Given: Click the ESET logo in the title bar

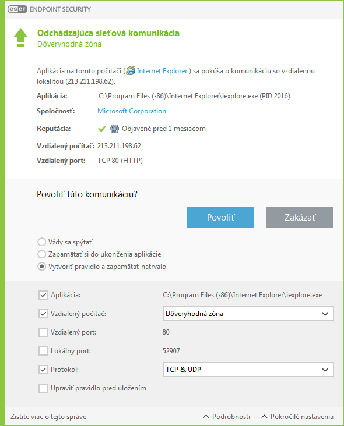Looking at the screenshot, I should click(17, 9).
